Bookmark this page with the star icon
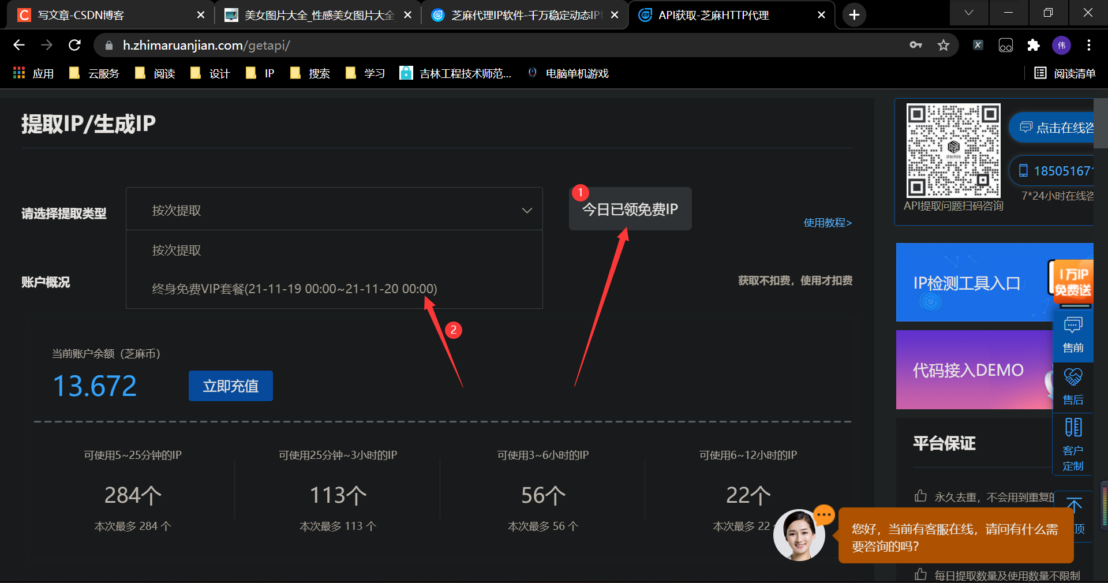Image resolution: width=1108 pixels, height=583 pixels. (x=944, y=45)
